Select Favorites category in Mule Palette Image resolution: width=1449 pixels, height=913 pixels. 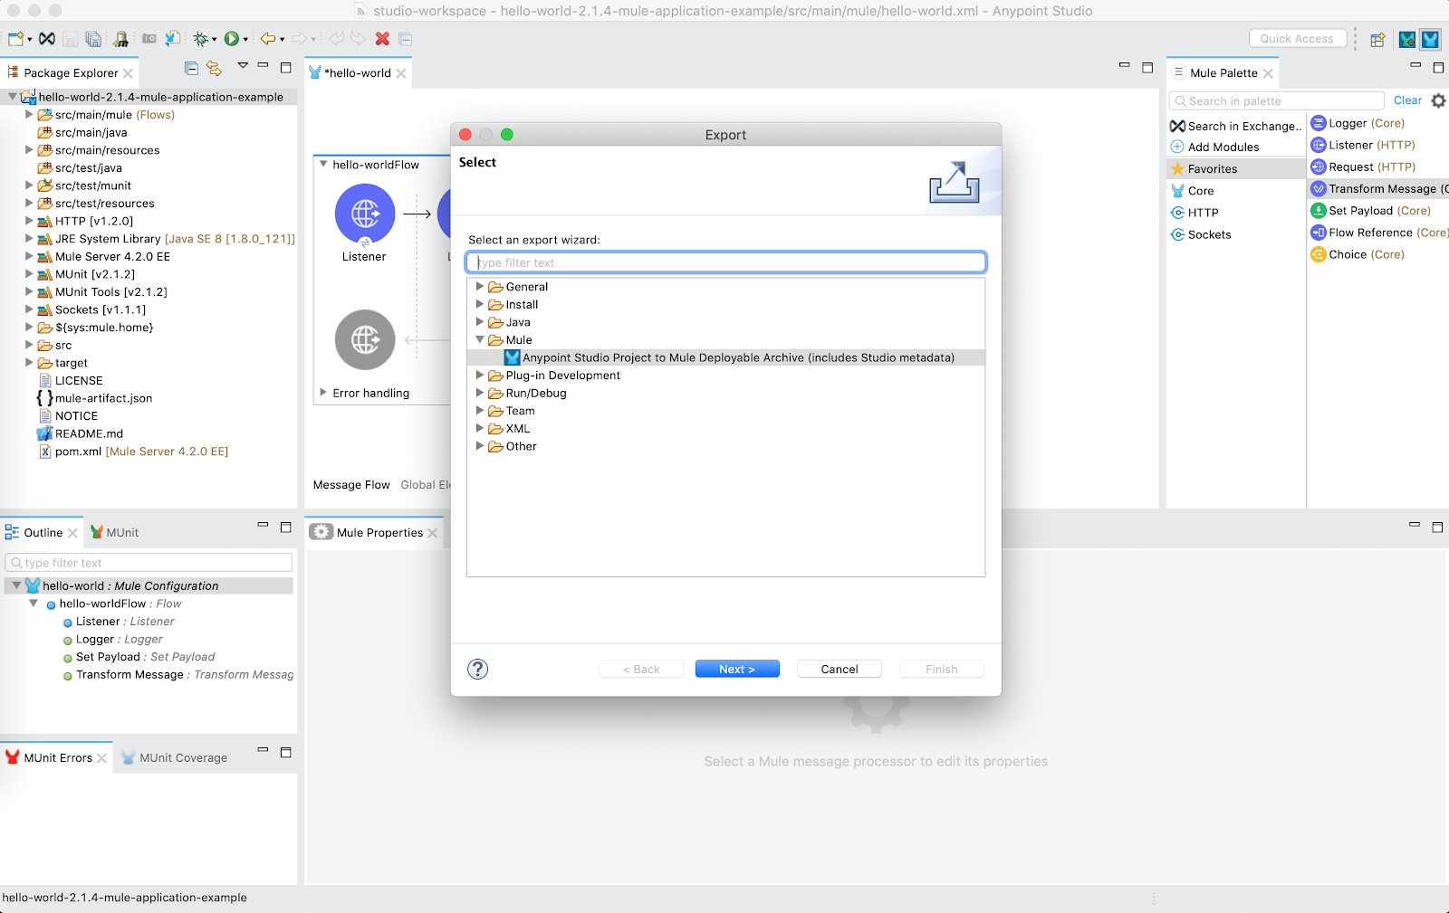(x=1236, y=169)
